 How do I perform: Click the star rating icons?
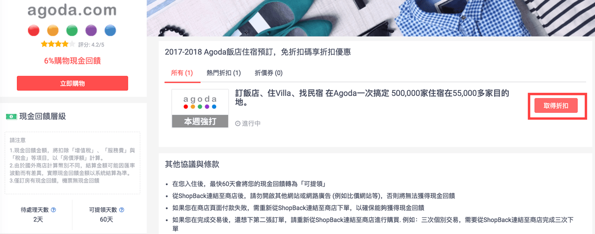coord(58,44)
